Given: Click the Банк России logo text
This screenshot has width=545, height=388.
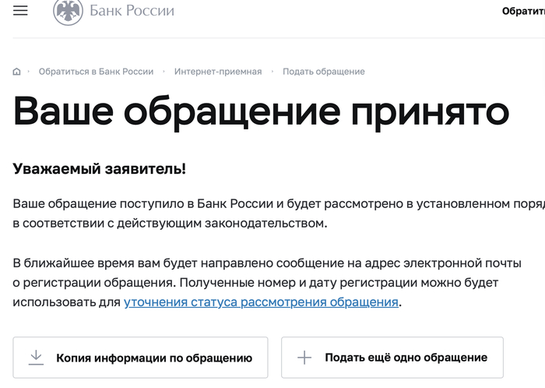Looking at the screenshot, I should click(x=132, y=10).
